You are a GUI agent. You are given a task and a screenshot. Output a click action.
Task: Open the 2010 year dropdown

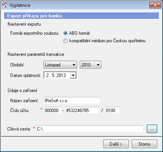pyautogui.click(x=90, y=65)
